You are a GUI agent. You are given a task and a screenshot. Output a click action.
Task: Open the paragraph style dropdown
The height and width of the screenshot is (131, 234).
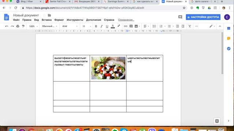pos(49,26)
